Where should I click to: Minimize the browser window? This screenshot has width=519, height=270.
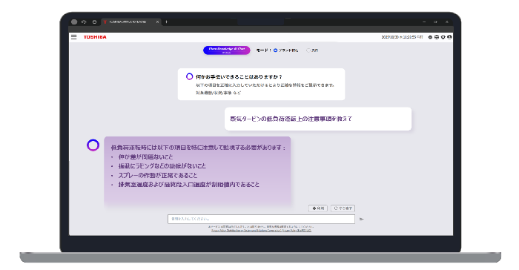(x=424, y=22)
